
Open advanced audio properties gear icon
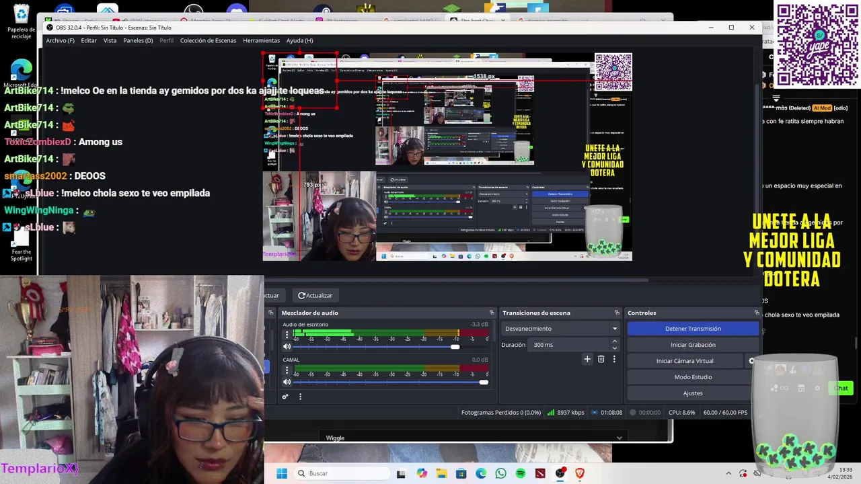[285, 397]
